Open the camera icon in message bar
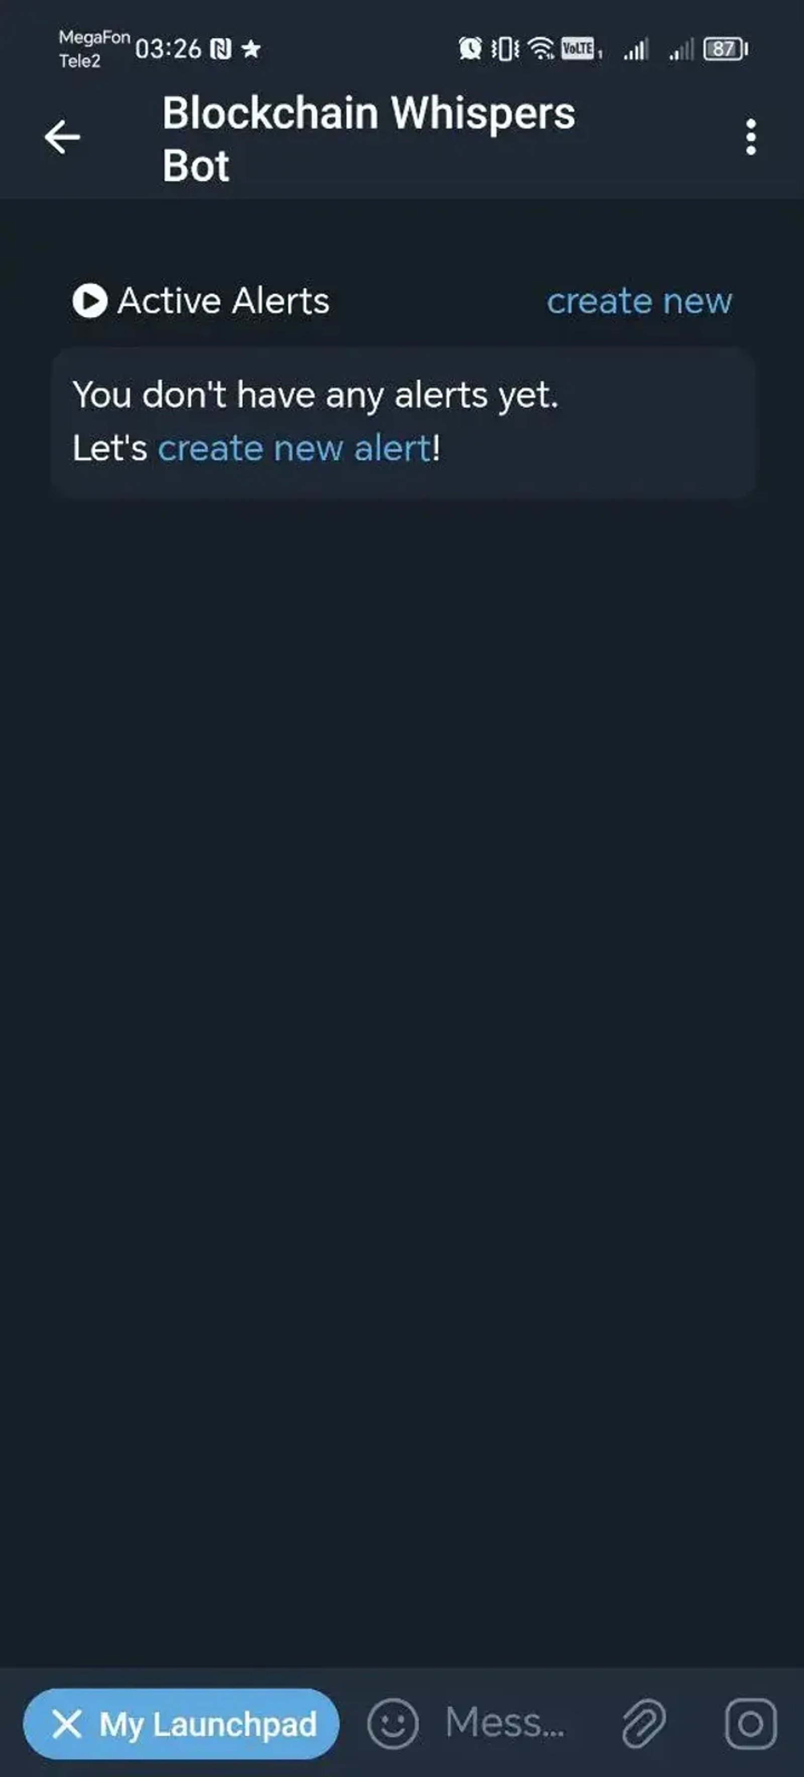The image size is (804, 1777). coord(750,1723)
